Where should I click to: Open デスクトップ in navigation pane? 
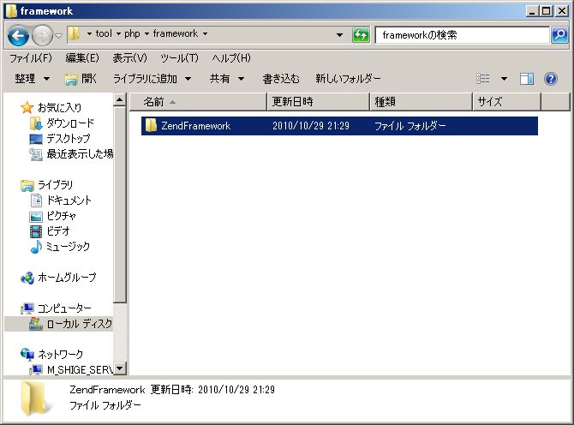tap(68, 138)
